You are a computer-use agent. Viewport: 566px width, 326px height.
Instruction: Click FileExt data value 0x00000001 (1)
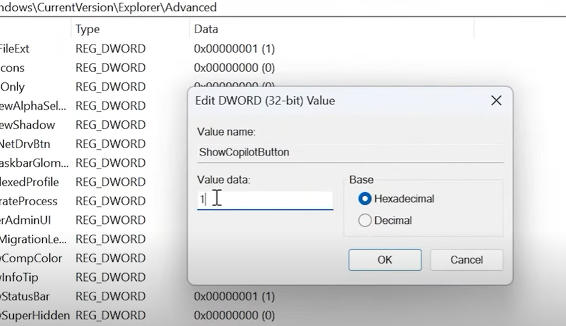pyautogui.click(x=234, y=49)
